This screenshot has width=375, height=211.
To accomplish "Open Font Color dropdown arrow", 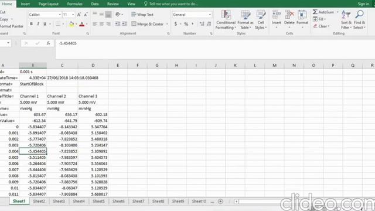I will point(87,24).
